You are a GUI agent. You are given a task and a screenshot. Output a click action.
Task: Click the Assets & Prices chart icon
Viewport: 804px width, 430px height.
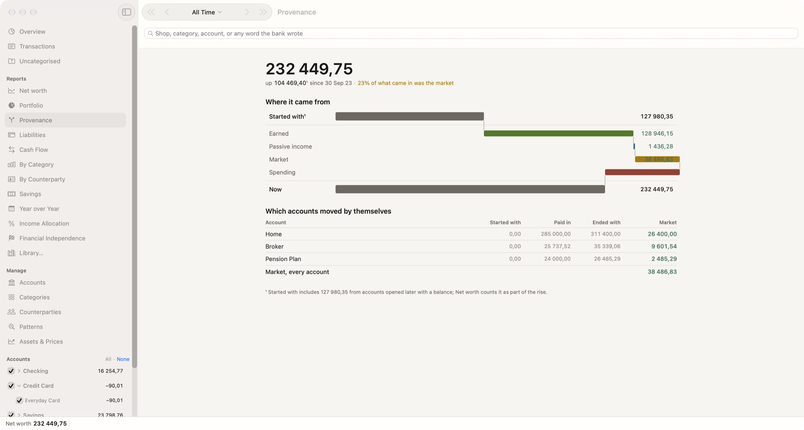12,341
